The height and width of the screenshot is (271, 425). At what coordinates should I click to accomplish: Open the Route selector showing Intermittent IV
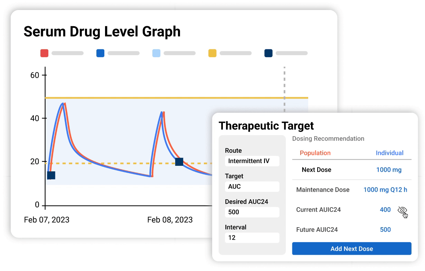coord(252,161)
